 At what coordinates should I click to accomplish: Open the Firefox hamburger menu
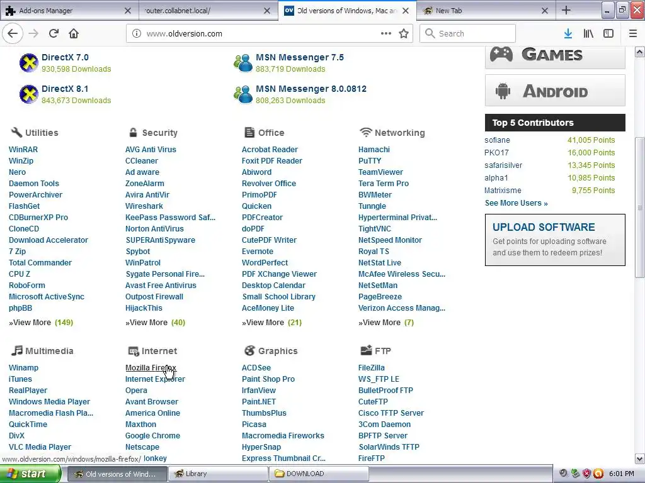pyautogui.click(x=633, y=33)
